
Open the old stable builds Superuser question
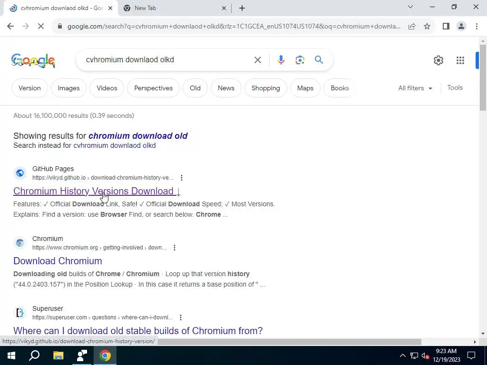tap(138, 331)
